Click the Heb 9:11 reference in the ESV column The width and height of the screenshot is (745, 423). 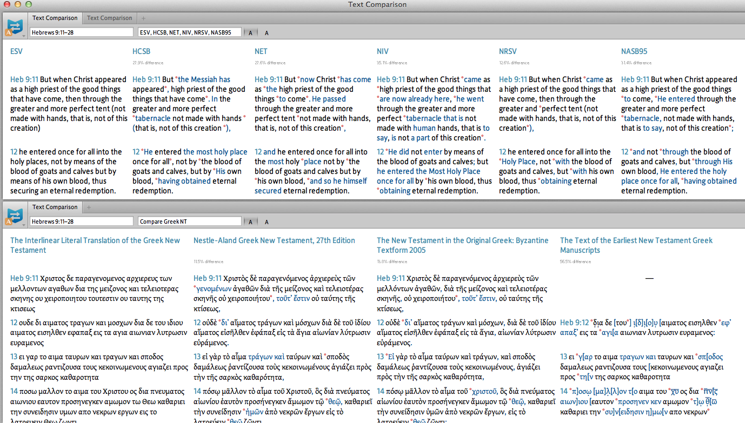point(24,79)
